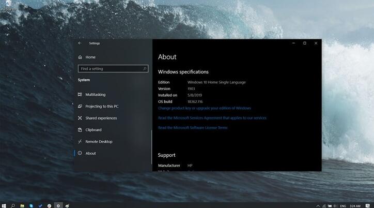Click the Shared experiences cross icon
The height and width of the screenshot is (208, 374).
(x=80, y=118)
